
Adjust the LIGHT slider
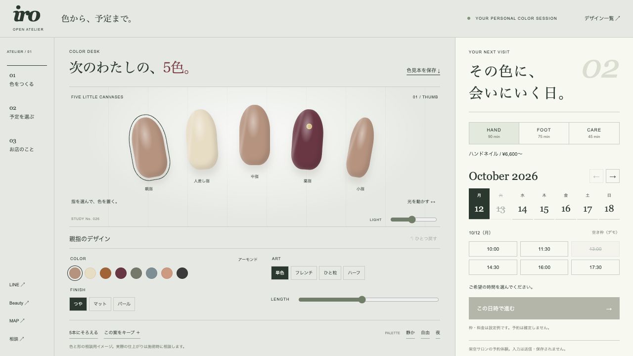(413, 220)
